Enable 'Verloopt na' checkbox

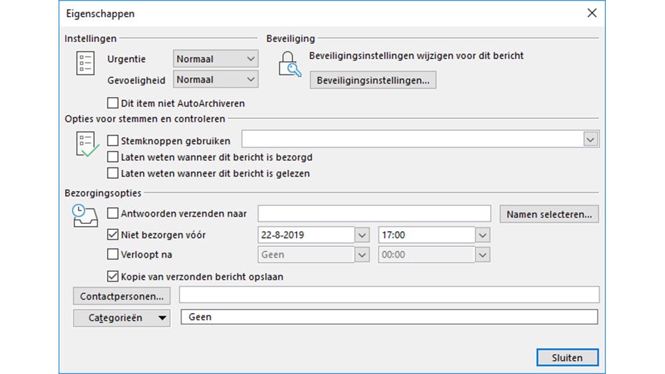[112, 254]
